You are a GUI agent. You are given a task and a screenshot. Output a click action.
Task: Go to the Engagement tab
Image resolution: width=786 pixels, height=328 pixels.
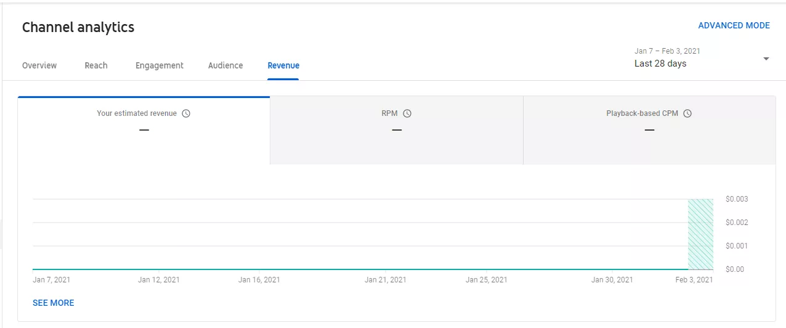pyautogui.click(x=160, y=65)
